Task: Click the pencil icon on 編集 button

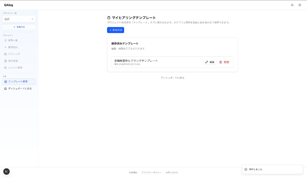Action: click(207, 62)
